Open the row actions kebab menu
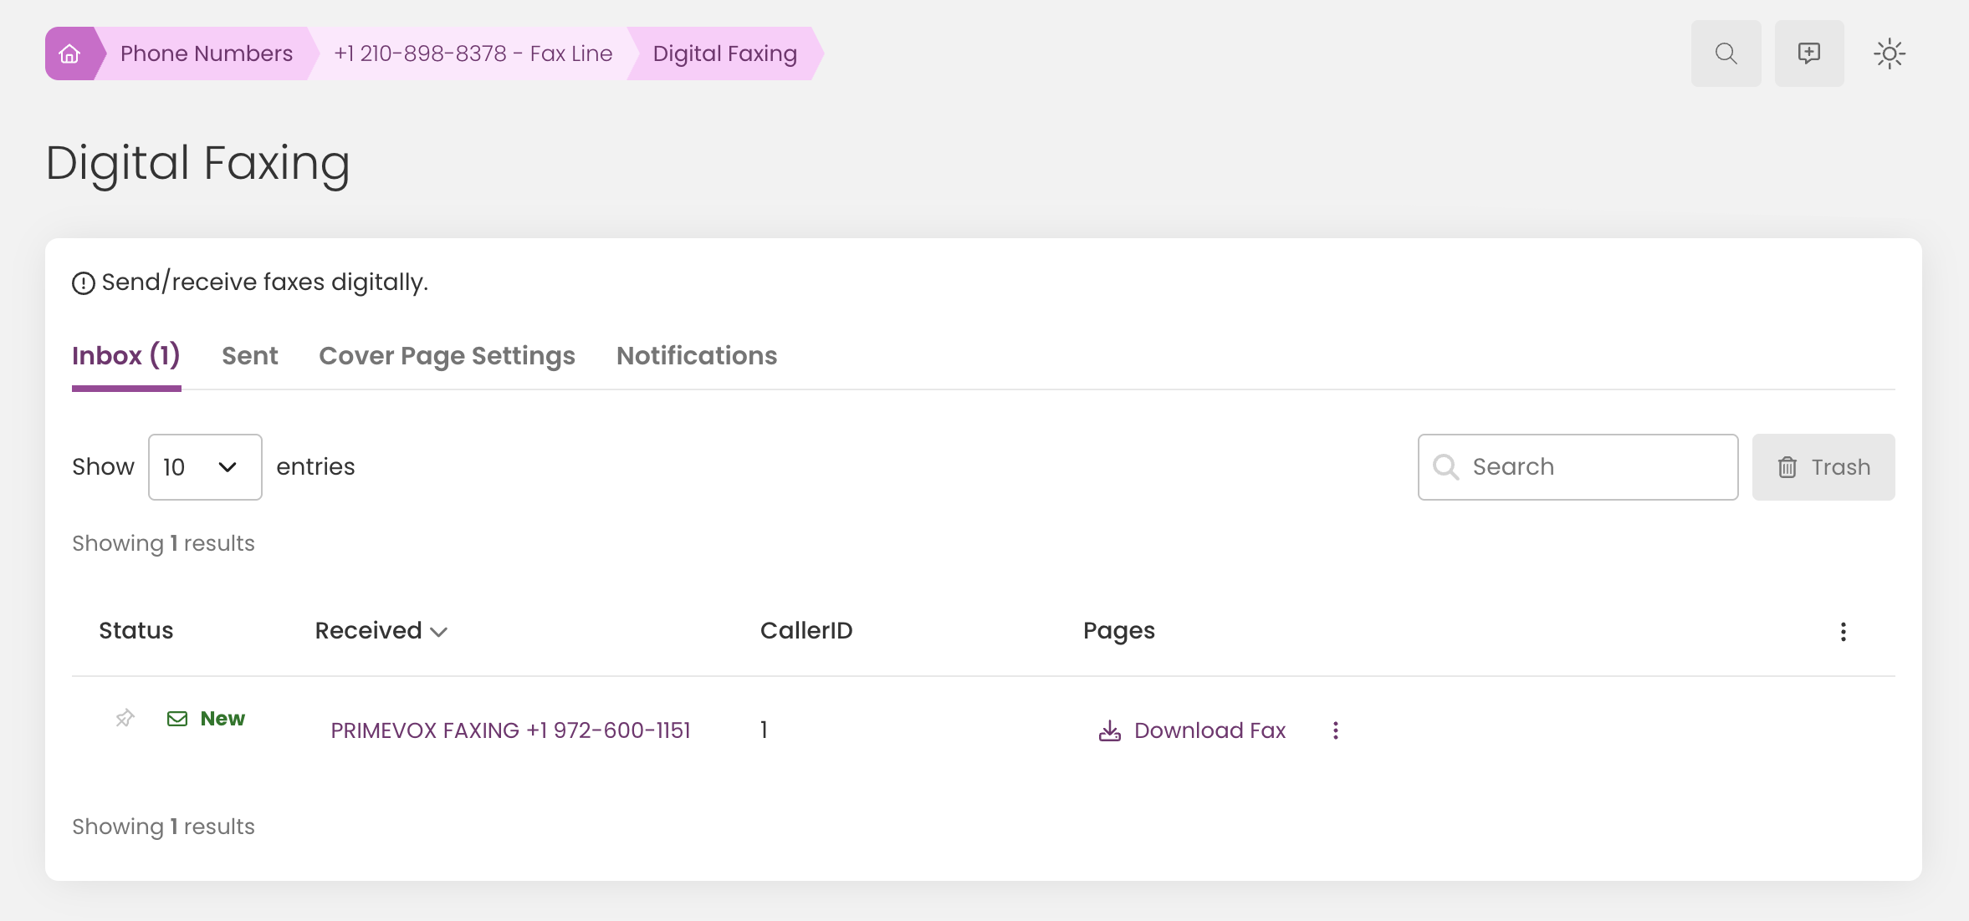This screenshot has width=1969, height=921. point(1335,730)
